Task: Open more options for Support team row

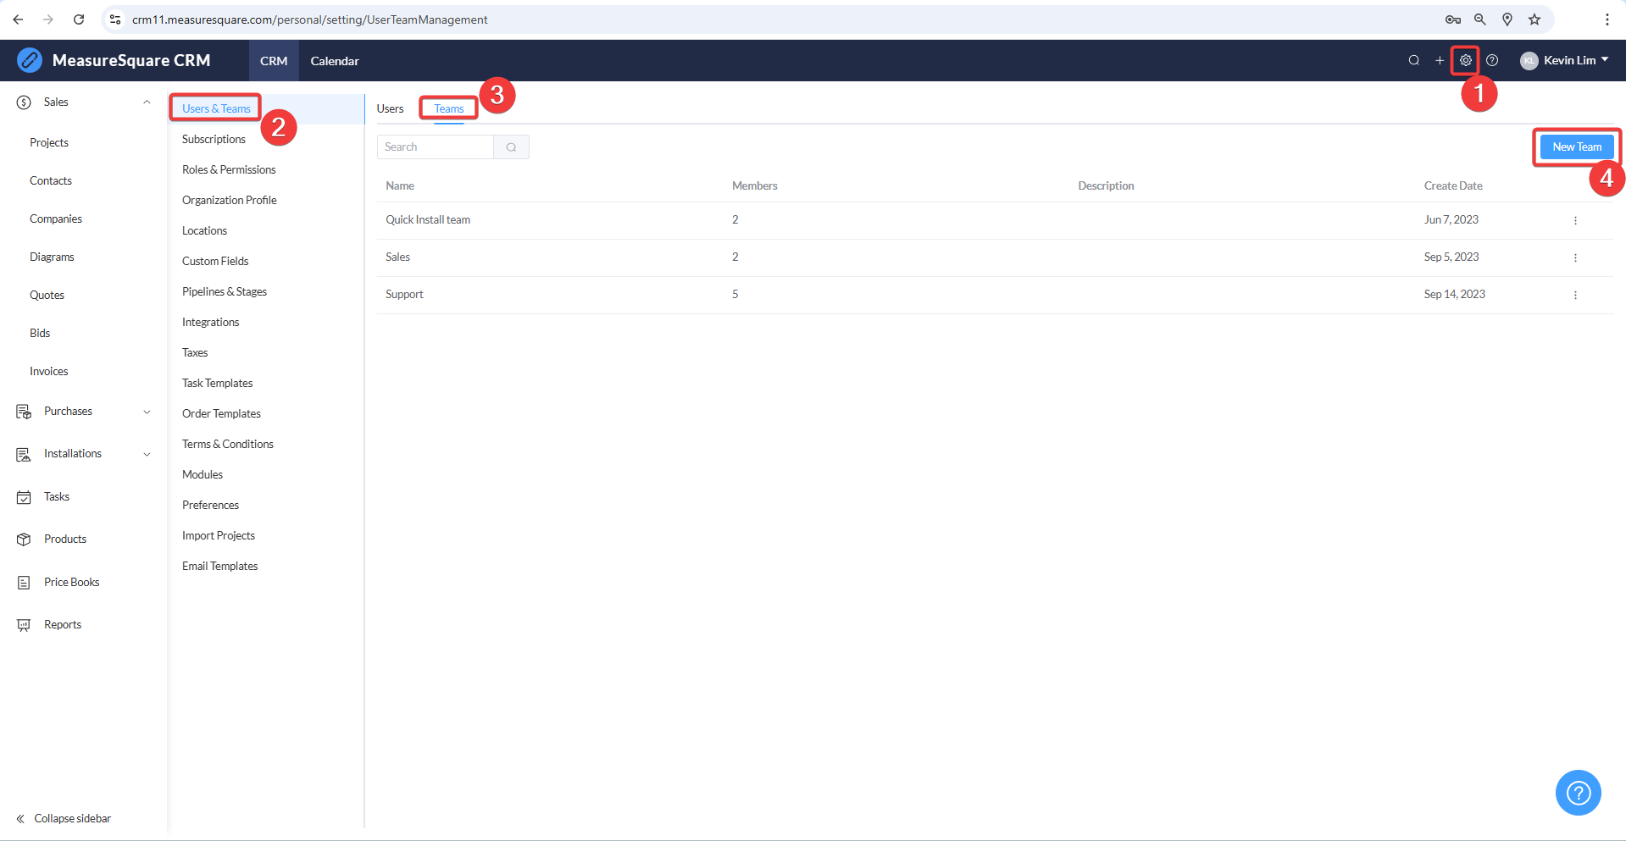Action: (x=1575, y=295)
